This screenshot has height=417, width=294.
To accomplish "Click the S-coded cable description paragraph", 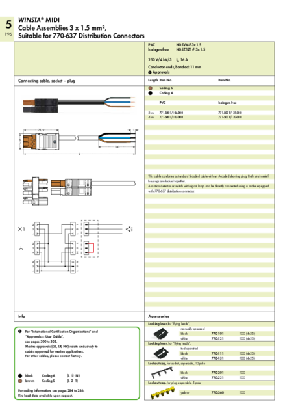I will click(x=208, y=183).
